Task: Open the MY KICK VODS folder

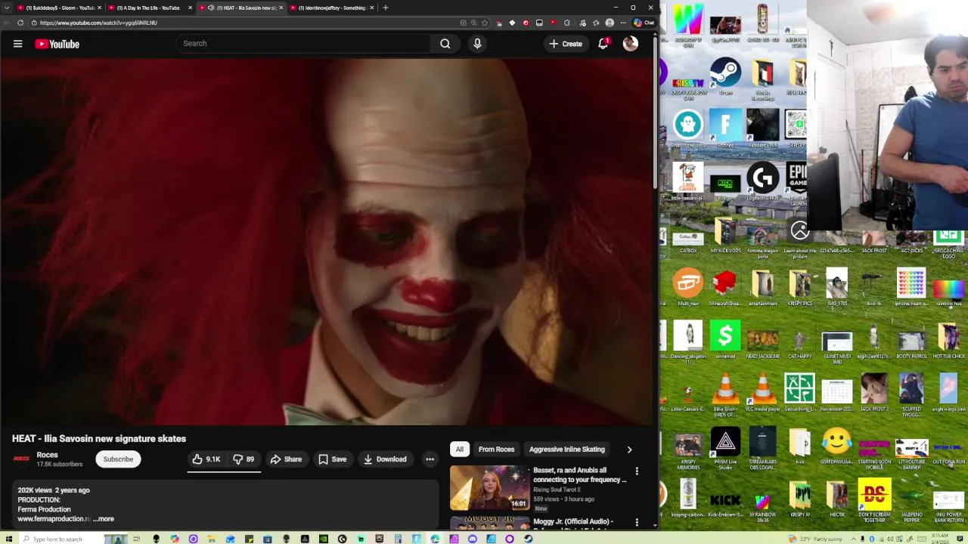Action: [725, 235]
